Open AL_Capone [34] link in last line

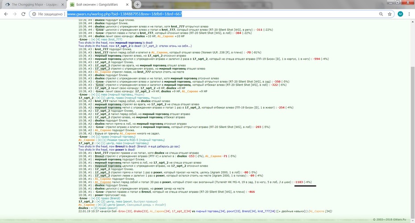click(320, 211)
